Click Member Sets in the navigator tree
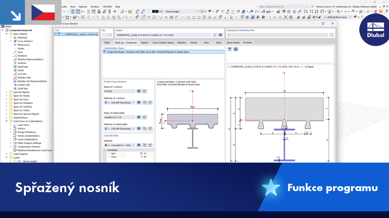 coord(24,78)
